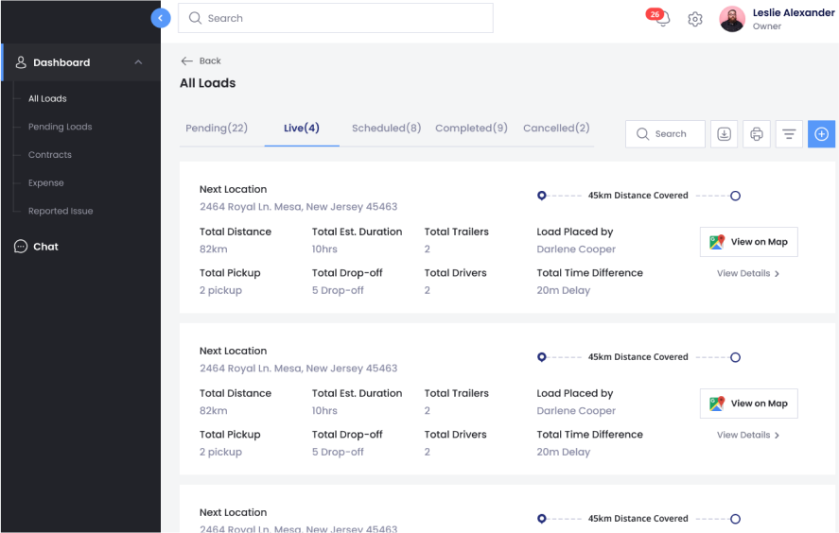This screenshot has height=533, width=839.
Task: Click 20m Delay in first load card
Action: point(564,290)
